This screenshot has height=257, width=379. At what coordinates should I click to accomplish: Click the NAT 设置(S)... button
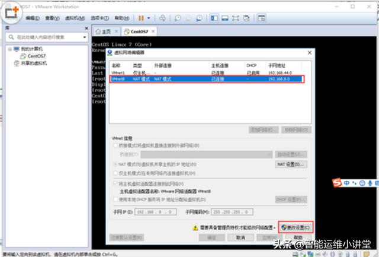pos(291,164)
